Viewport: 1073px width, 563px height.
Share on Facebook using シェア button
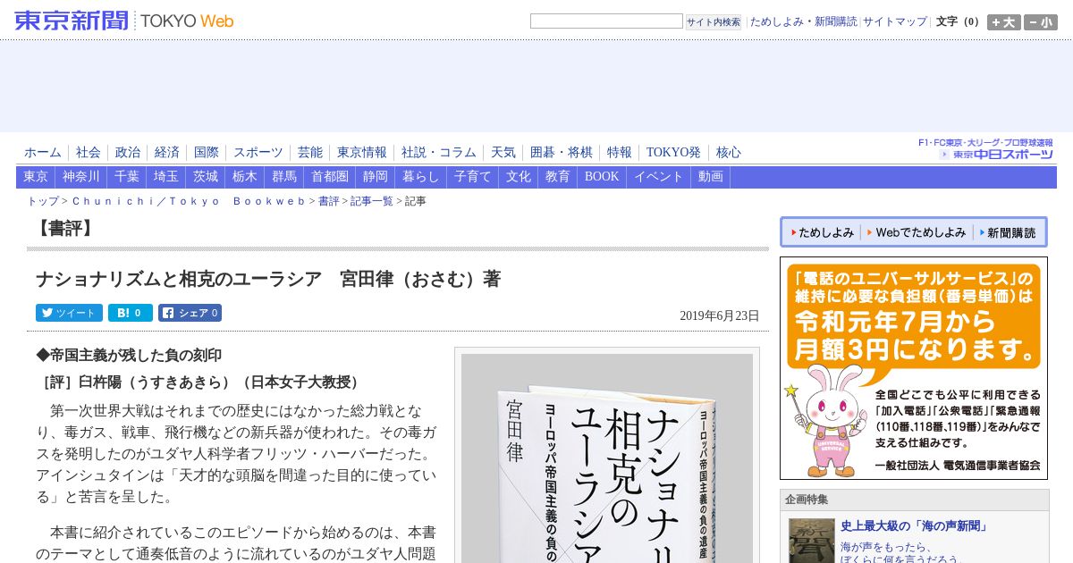coord(190,313)
